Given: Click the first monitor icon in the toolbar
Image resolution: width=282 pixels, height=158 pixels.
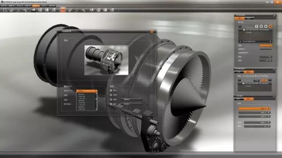Looking at the screenshot, I should [x=5, y=10].
